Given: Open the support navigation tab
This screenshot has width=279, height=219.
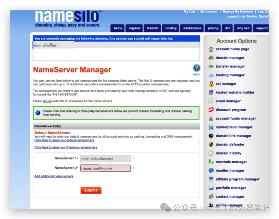Looking at the screenshot, I should [261, 28].
